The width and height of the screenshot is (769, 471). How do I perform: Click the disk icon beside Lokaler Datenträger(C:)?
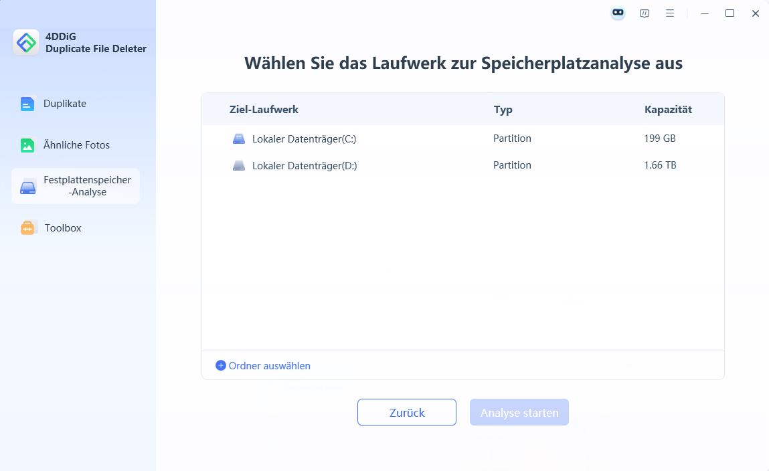click(x=239, y=138)
